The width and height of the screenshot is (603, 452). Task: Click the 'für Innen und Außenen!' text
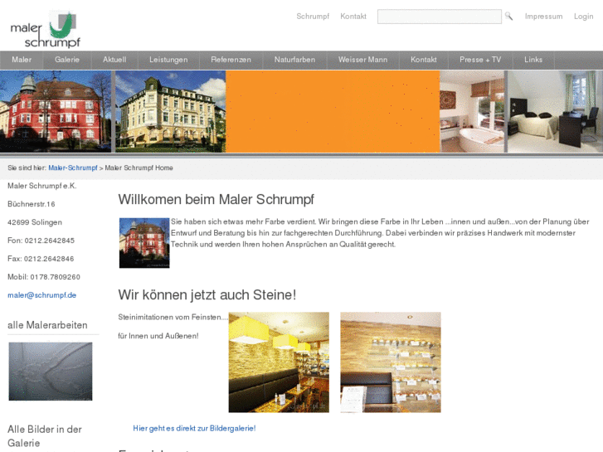[x=158, y=336]
